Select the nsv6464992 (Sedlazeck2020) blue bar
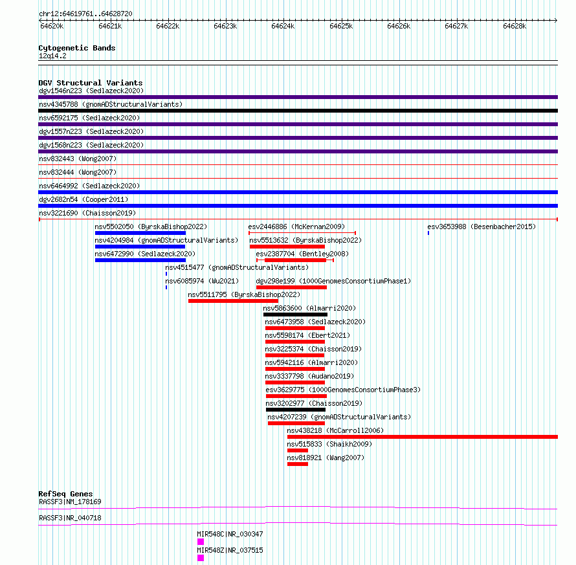 pos(298,192)
